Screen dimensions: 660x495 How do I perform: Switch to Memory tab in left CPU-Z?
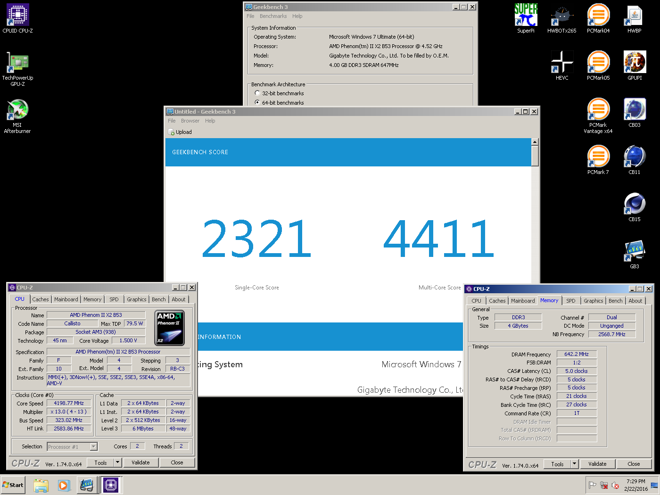coord(92,299)
